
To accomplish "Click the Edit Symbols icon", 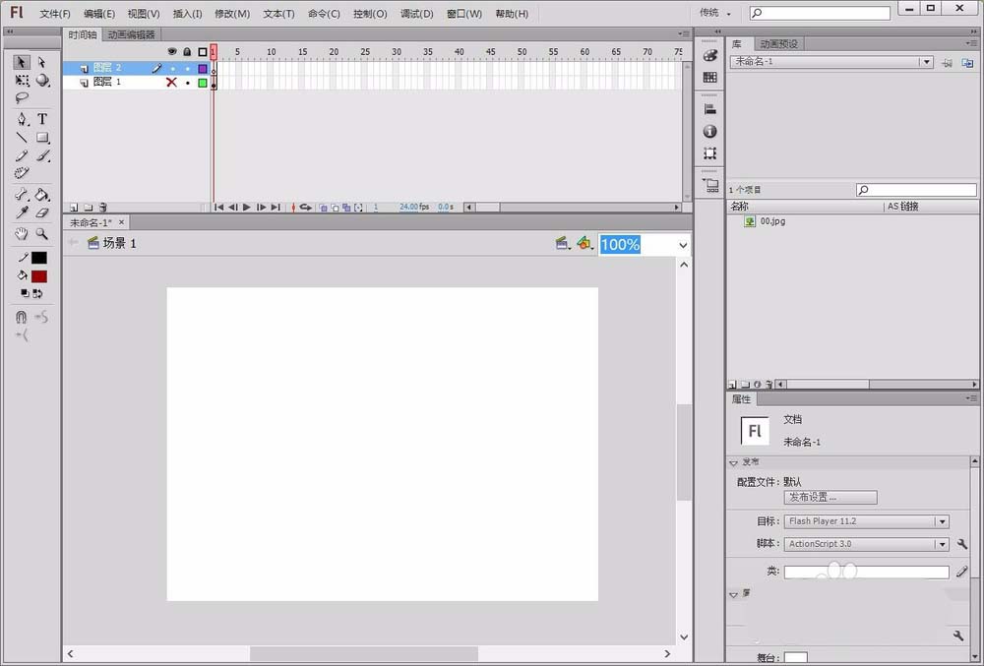I will coord(584,243).
